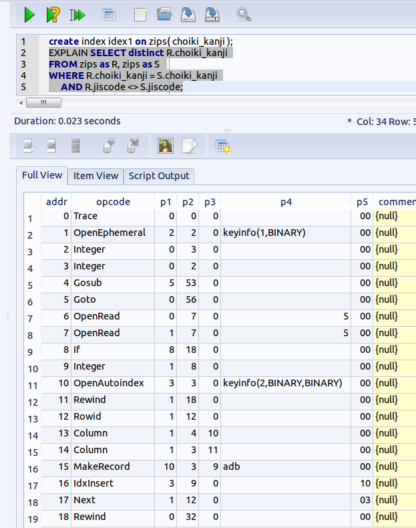Open the BLOB preview Mona Lisa icon
The image size is (416, 528).
[x=166, y=146]
